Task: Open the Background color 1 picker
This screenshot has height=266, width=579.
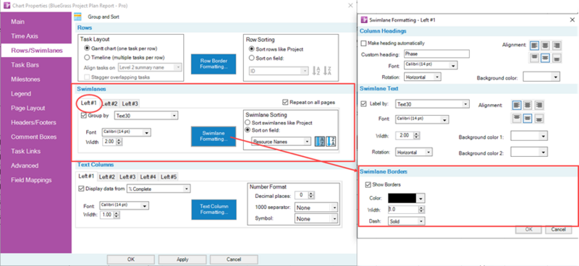Action: 529,137
